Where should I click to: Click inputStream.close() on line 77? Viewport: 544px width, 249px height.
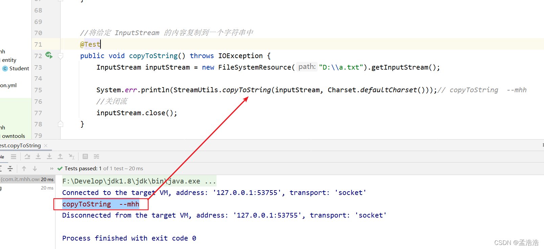(137, 113)
